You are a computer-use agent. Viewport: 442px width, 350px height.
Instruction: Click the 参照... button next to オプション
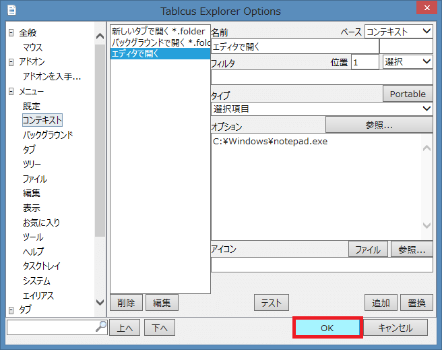click(x=379, y=125)
